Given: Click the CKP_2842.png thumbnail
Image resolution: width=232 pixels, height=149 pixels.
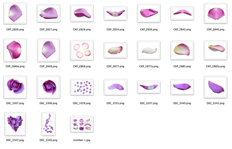Looking at the screenshot, I should click(182, 13).
